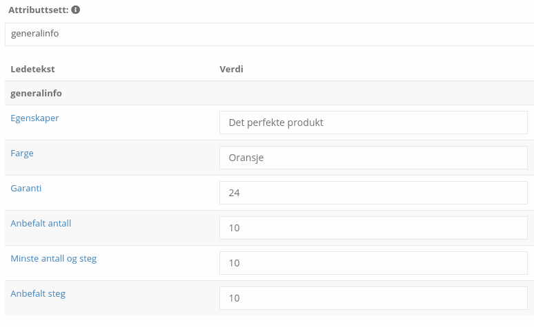Place cursor in 'Det perfekte produkt' text
The height and width of the screenshot is (327, 534).
(276, 123)
